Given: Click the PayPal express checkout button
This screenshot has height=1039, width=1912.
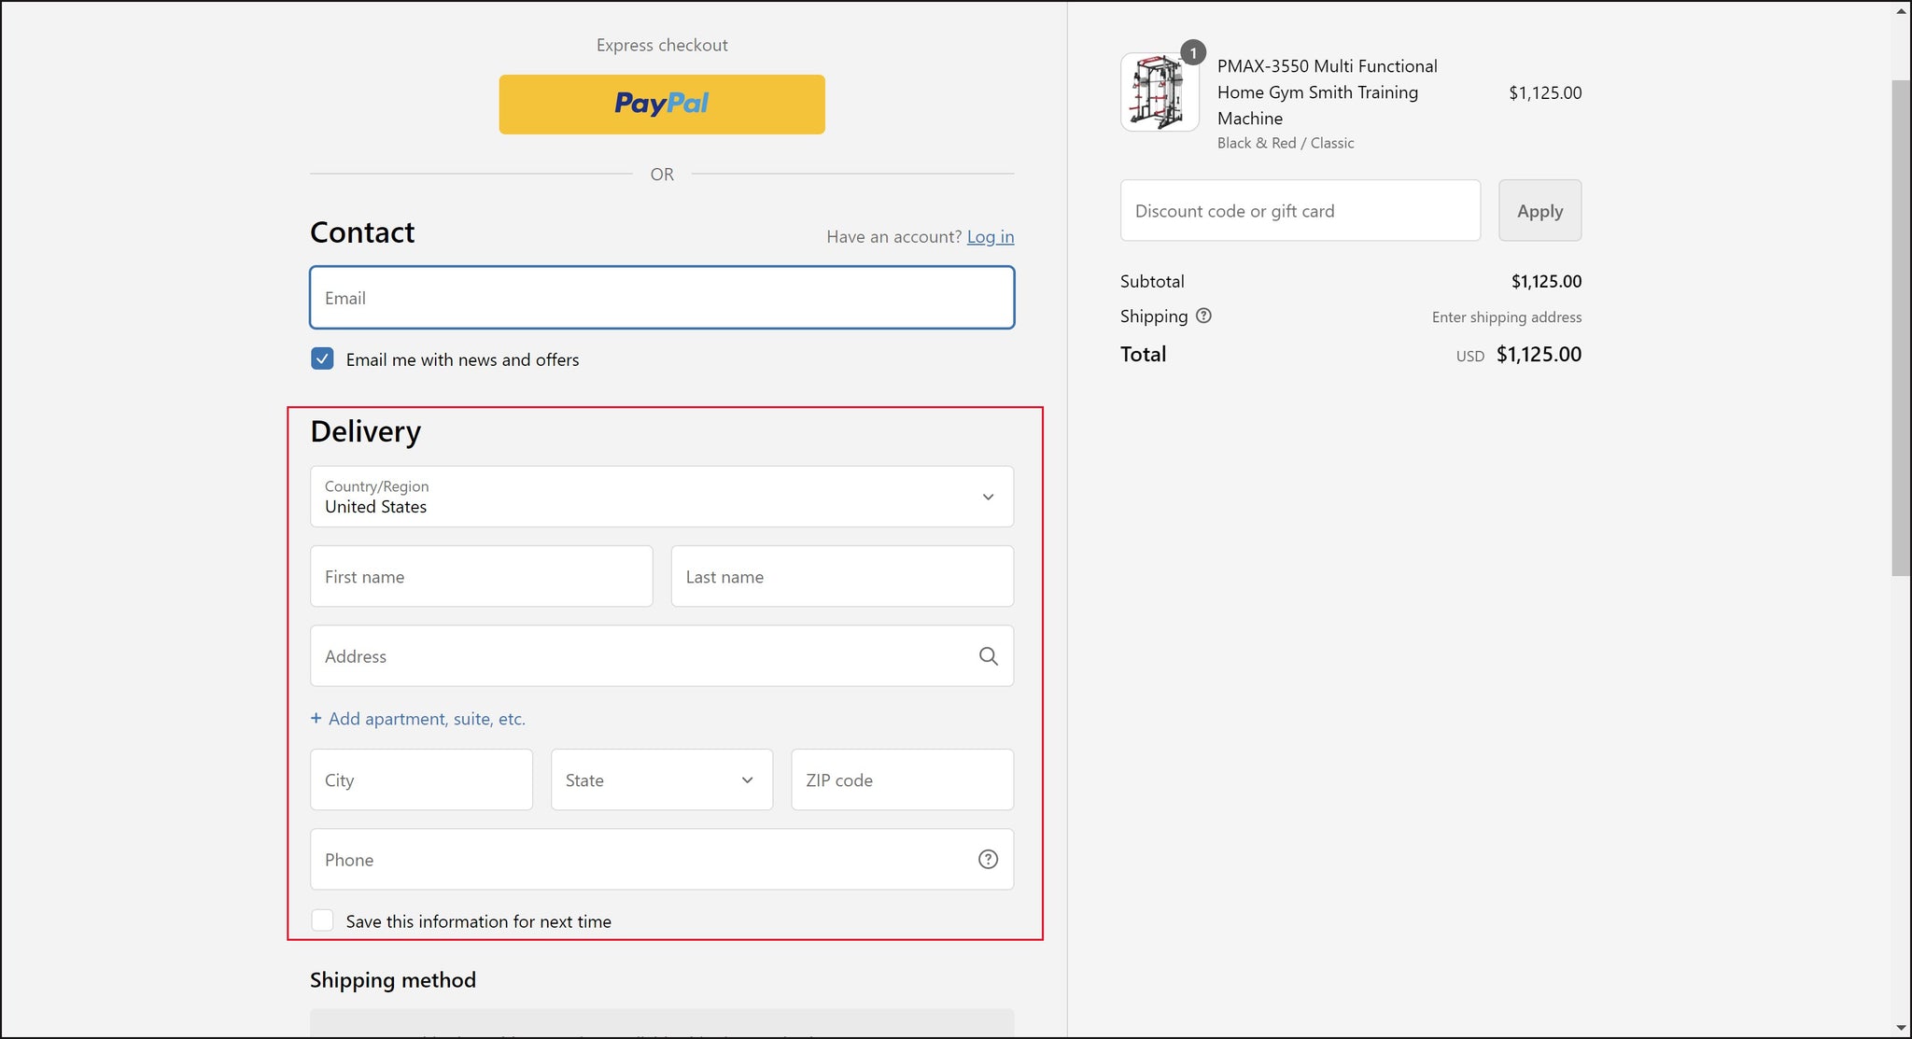Looking at the screenshot, I should coord(661,104).
